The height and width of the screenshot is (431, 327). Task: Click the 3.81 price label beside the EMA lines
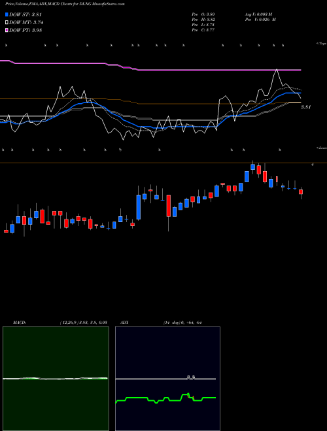(305, 107)
